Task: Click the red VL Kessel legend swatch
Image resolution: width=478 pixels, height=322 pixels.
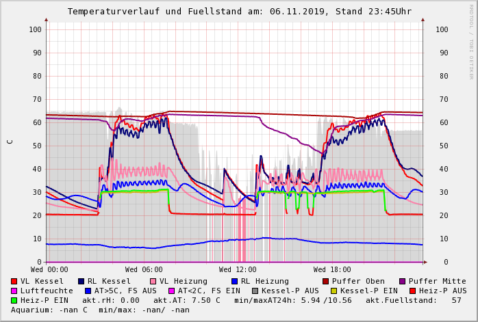Action: pyautogui.click(x=14, y=281)
